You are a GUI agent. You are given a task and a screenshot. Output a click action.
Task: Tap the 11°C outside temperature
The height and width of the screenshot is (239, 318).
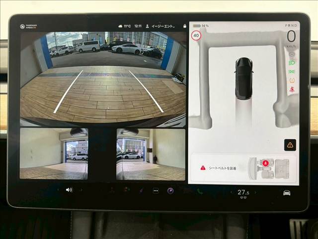[127, 26]
